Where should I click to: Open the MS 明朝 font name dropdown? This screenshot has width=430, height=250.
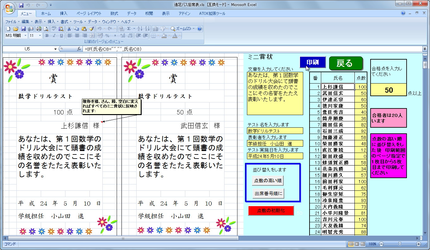click(25, 36)
